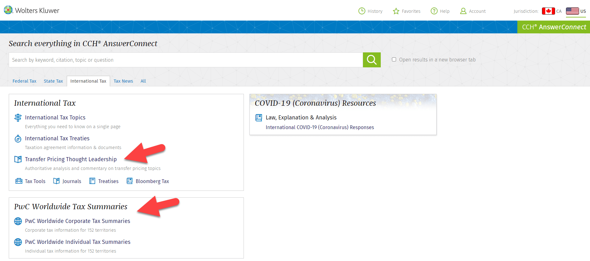Click the Bloomberg Tax icon
This screenshot has width=590, height=261.
pyautogui.click(x=130, y=181)
